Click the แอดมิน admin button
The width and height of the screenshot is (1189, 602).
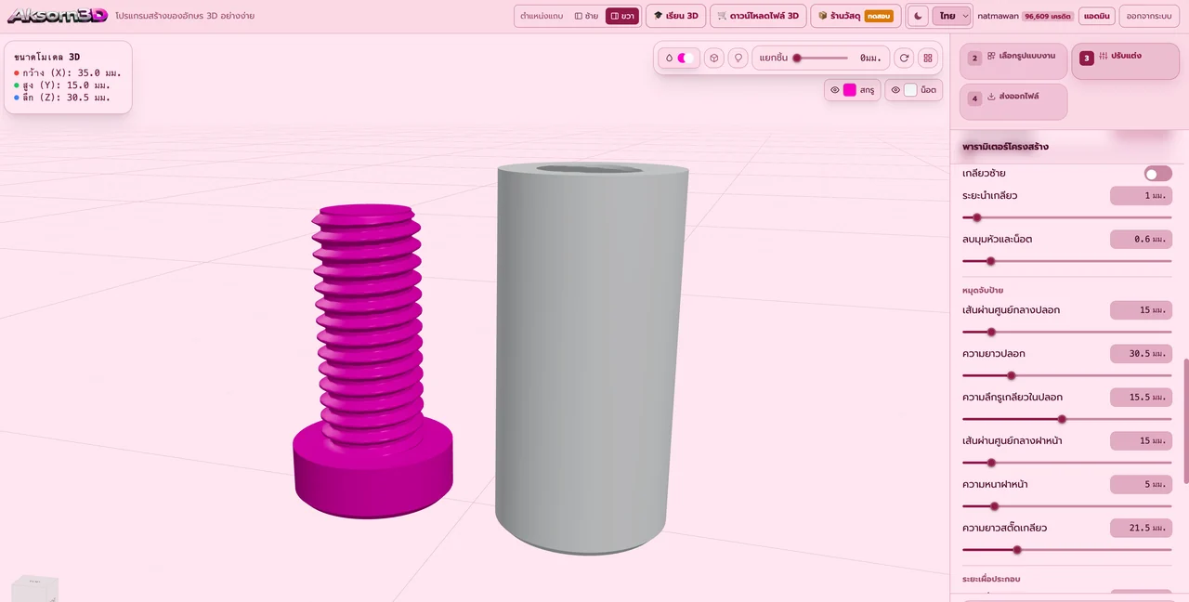[x=1098, y=16]
